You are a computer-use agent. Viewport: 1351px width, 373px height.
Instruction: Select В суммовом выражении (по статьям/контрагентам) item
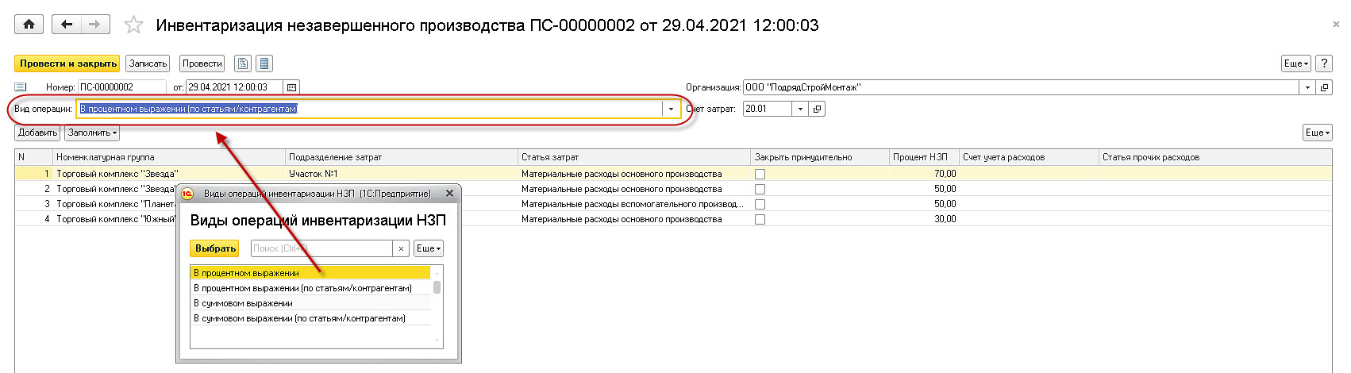[x=310, y=318]
